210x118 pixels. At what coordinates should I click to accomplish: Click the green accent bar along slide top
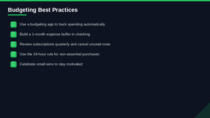pyautogui.click(x=105, y=1)
